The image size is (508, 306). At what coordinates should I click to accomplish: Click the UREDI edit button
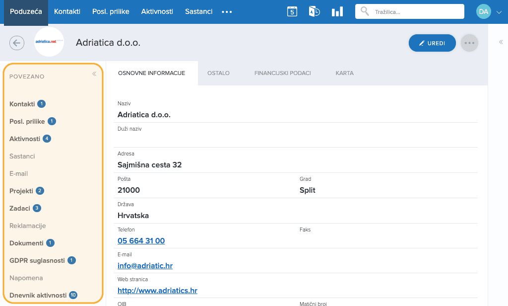(x=432, y=43)
